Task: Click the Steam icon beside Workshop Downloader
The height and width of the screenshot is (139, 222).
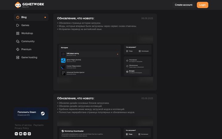Action: 63,131
